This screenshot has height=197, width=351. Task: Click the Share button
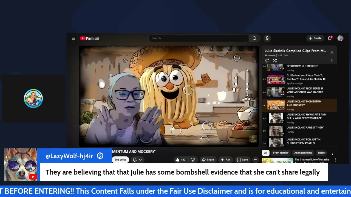pyautogui.click(x=208, y=160)
